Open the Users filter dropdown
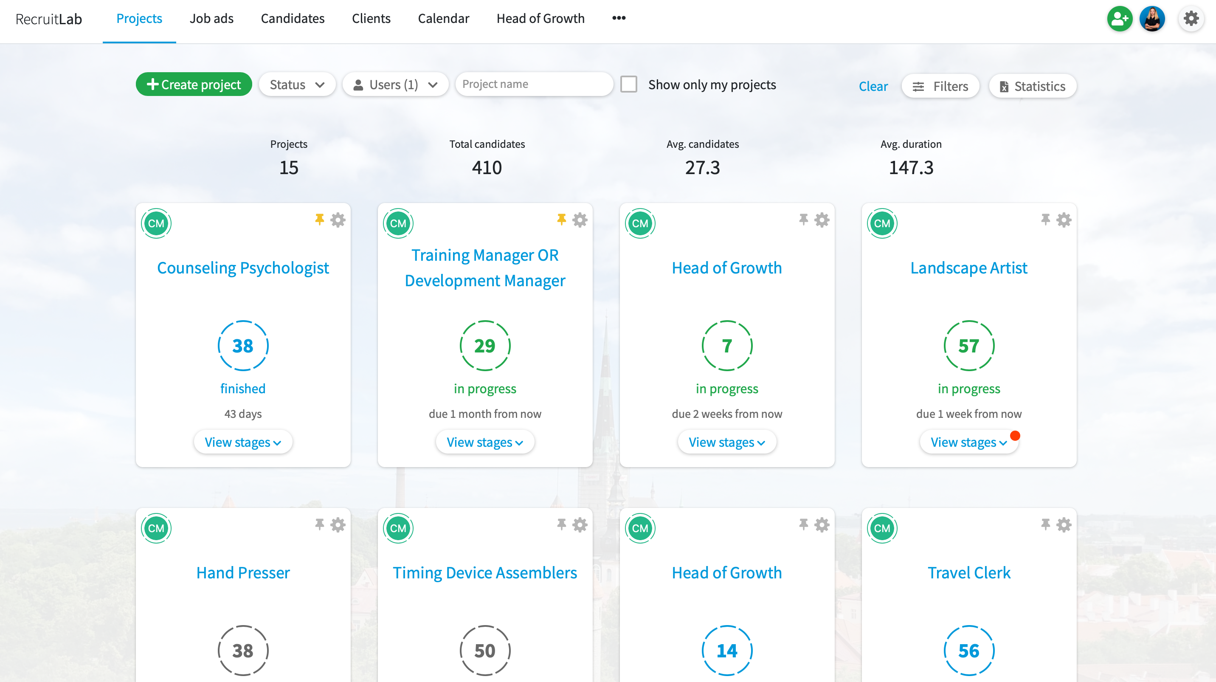1216x682 pixels. tap(395, 84)
